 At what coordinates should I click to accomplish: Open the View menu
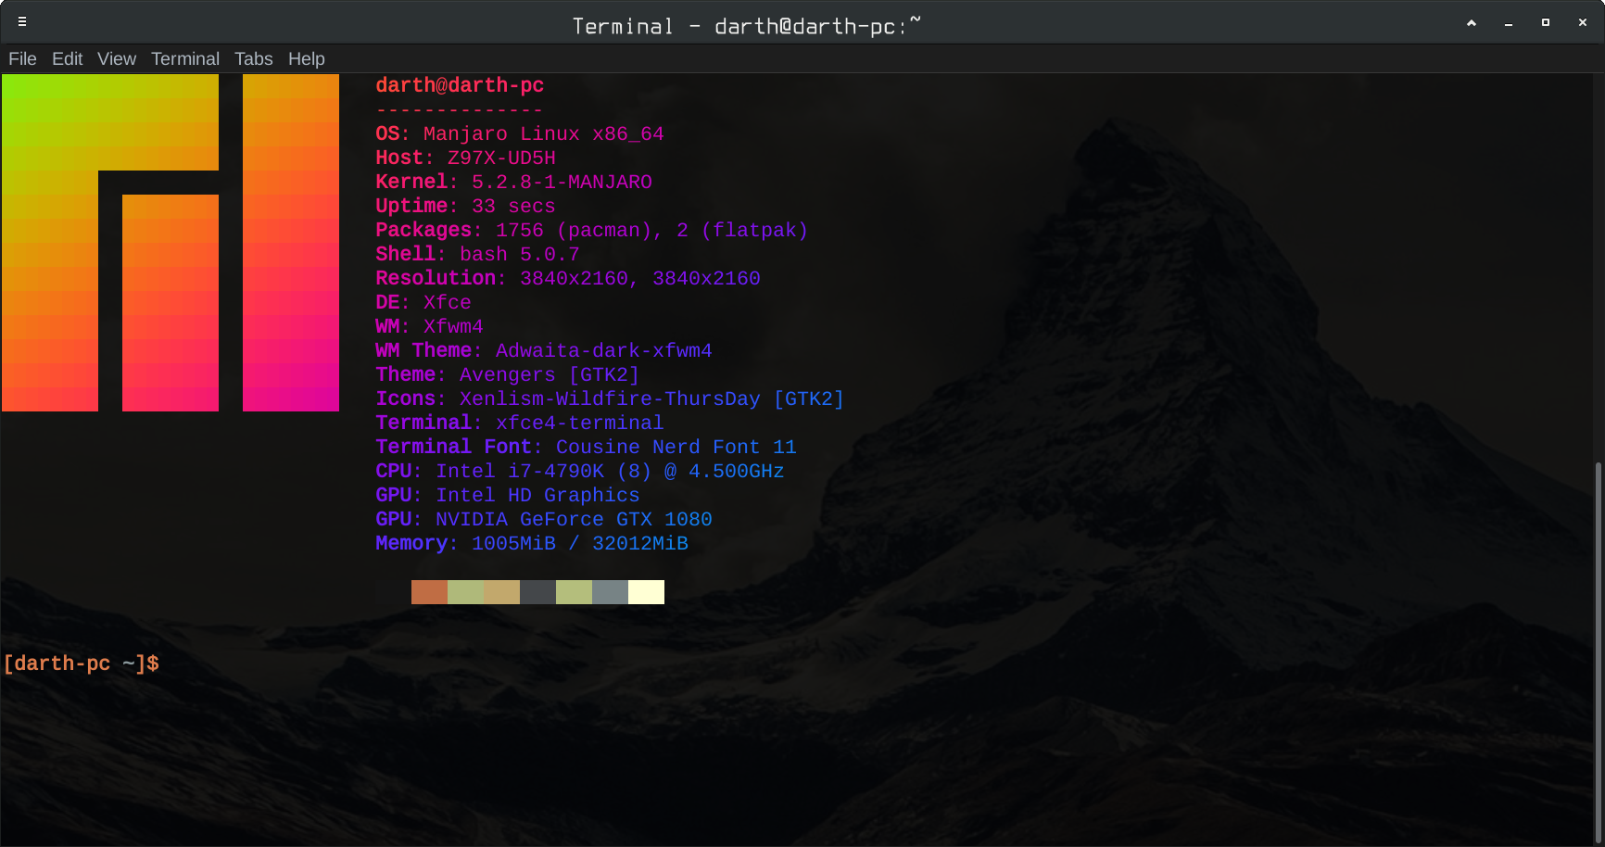(117, 58)
